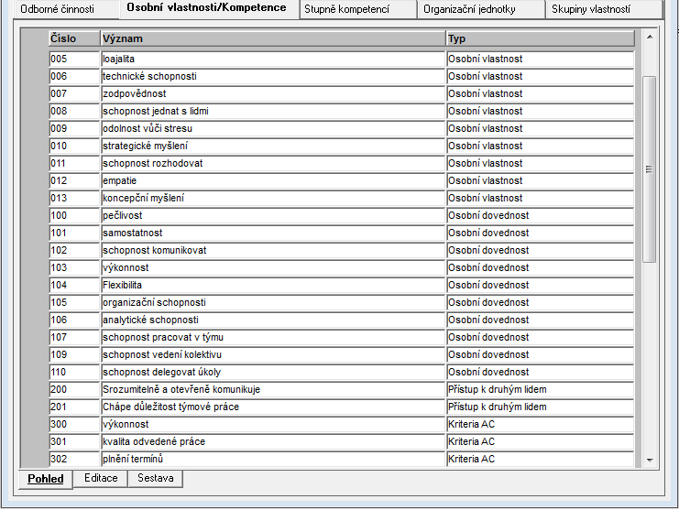
Task: Switch to the Skupiny vlastností tab
Action: [x=604, y=9]
